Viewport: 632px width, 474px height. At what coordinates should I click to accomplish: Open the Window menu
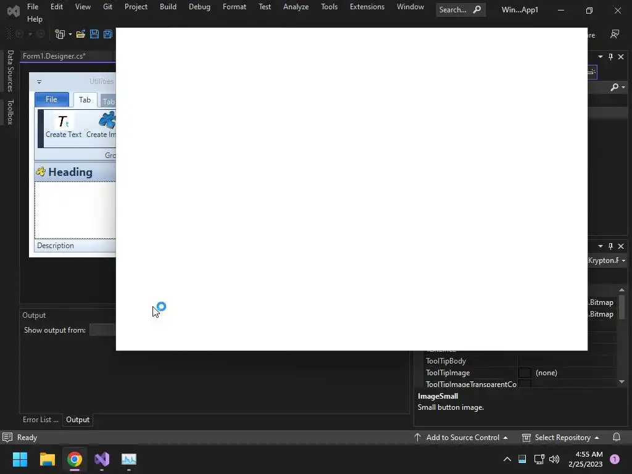[x=410, y=7]
